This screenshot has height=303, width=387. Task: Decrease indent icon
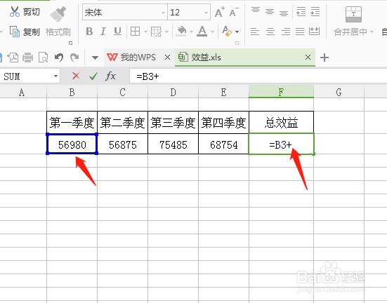[301, 11]
